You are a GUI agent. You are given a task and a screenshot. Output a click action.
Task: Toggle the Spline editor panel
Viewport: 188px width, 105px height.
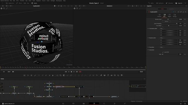coord(151,3)
